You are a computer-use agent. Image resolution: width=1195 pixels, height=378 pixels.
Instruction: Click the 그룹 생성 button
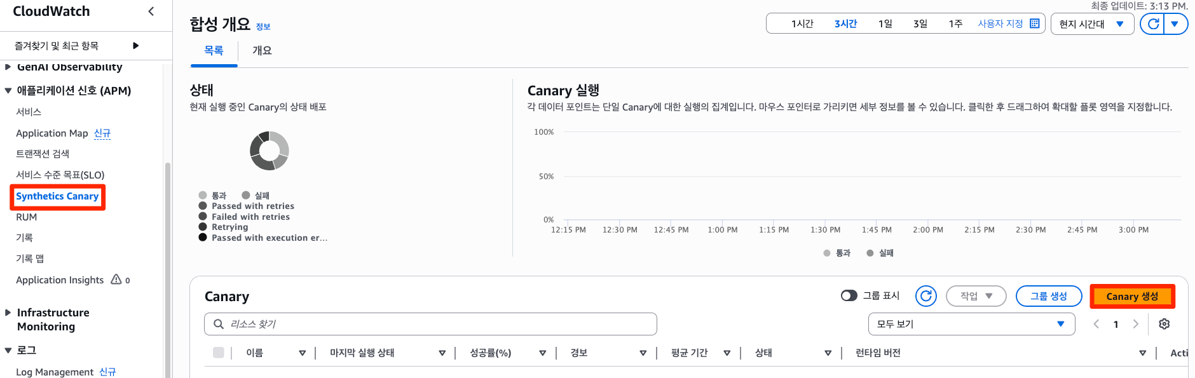(x=1048, y=296)
